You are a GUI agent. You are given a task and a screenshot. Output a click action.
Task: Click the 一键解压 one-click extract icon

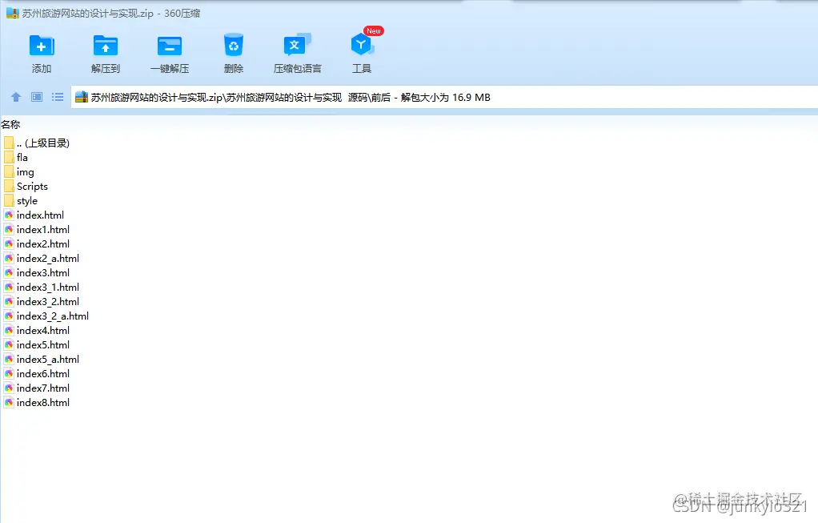pyautogui.click(x=170, y=46)
